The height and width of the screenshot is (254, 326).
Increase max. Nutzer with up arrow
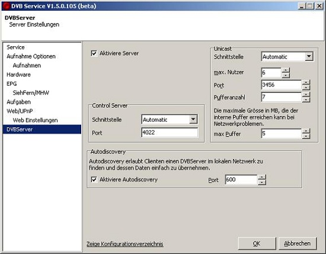tap(286, 70)
